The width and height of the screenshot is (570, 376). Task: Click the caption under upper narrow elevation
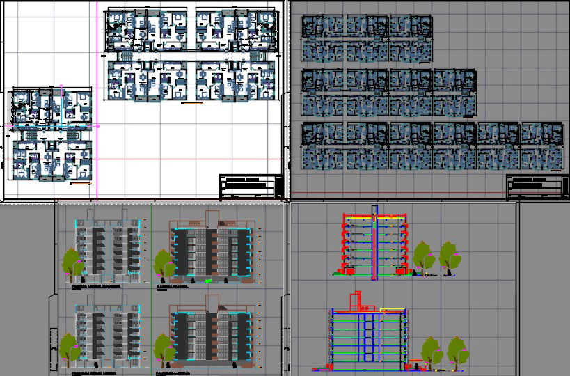tap(96, 287)
